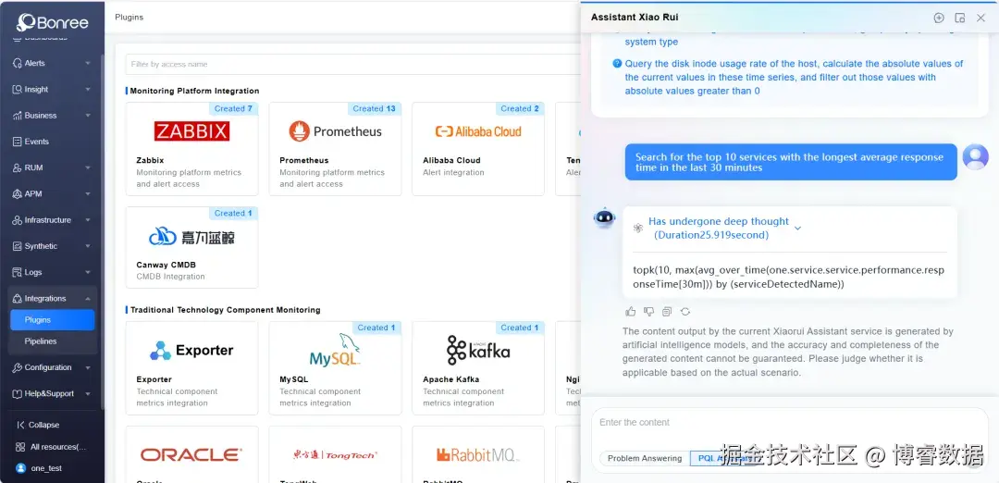Viewport: 999px width, 483px height.
Task: Focus the Filter by access name field
Action: tap(352, 65)
